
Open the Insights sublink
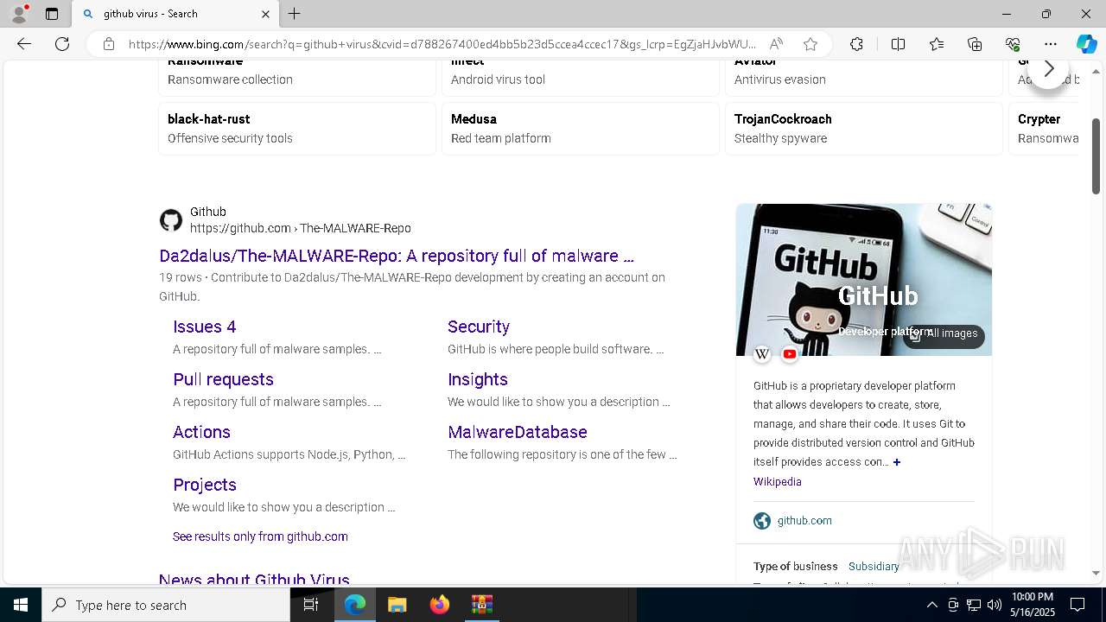coord(478,379)
